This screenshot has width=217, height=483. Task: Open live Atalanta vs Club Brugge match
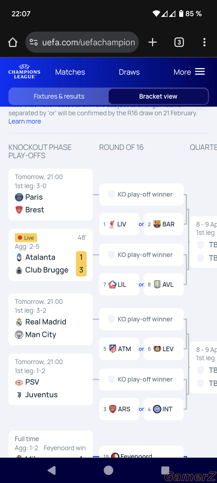click(51, 255)
